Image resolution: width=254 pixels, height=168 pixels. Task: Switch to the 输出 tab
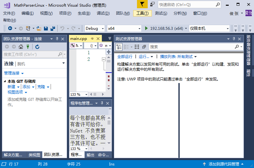tap(90, 155)
